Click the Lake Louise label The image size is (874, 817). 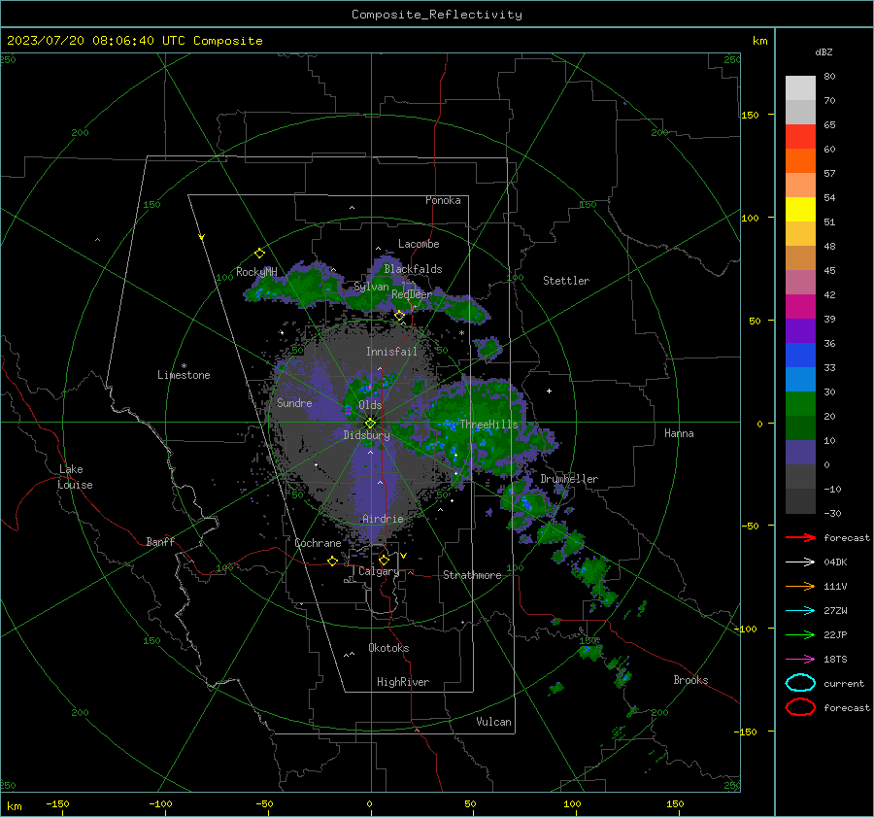[x=75, y=477]
